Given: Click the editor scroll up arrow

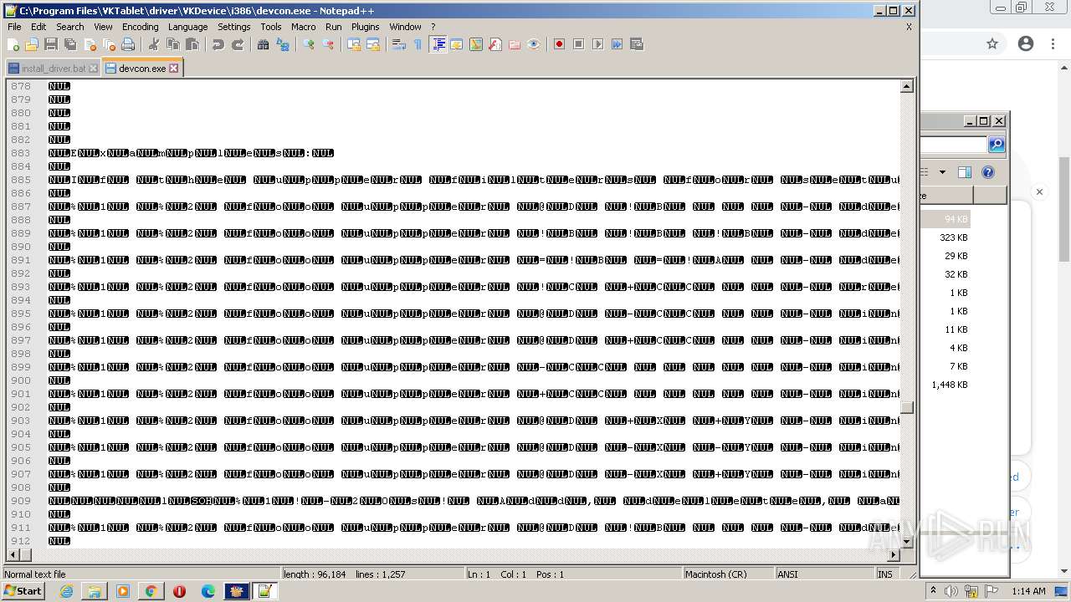Looking at the screenshot, I should point(907,86).
